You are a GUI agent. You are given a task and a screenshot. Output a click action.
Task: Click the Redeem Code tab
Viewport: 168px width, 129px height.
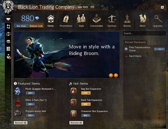pyautogui.click(x=36, y=26)
